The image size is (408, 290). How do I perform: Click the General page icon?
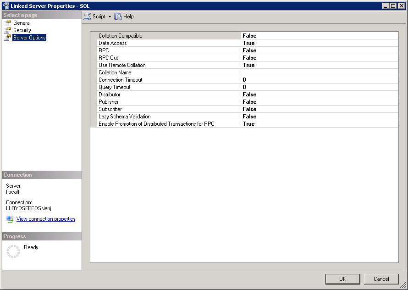click(7, 23)
